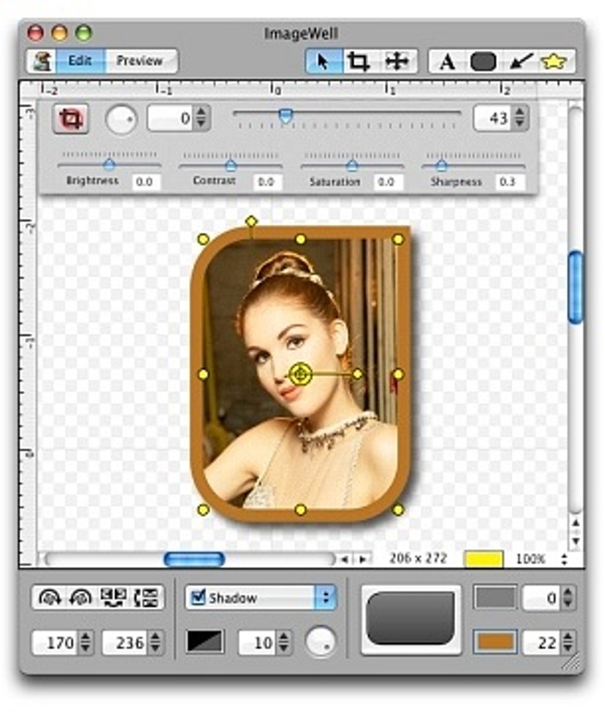Switch to the Preview tab
The width and height of the screenshot is (605, 714).
click(x=140, y=61)
